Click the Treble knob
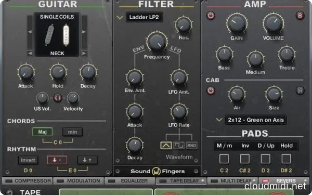 [x=287, y=54]
